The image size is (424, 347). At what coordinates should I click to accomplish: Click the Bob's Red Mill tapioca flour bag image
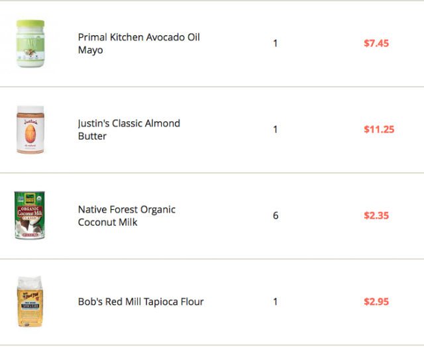pyautogui.click(x=28, y=302)
